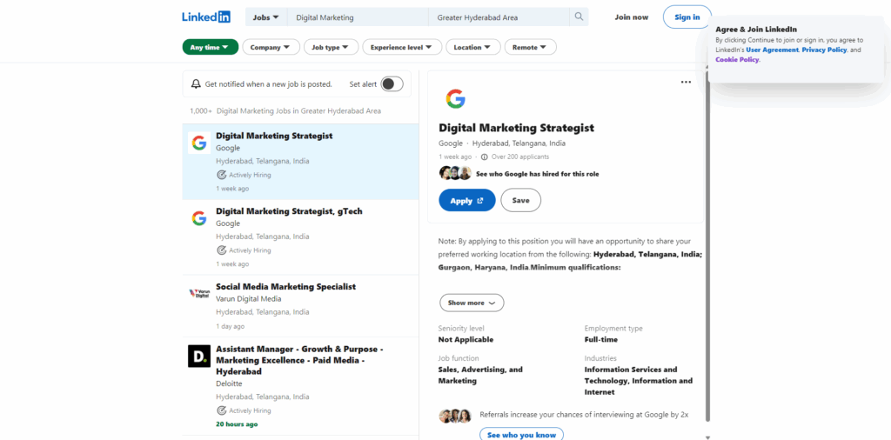Click See who you know button
This screenshot has height=440, width=891.
[x=522, y=435]
